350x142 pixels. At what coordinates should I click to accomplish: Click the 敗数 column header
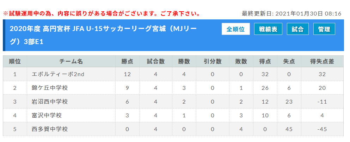coord(241,62)
